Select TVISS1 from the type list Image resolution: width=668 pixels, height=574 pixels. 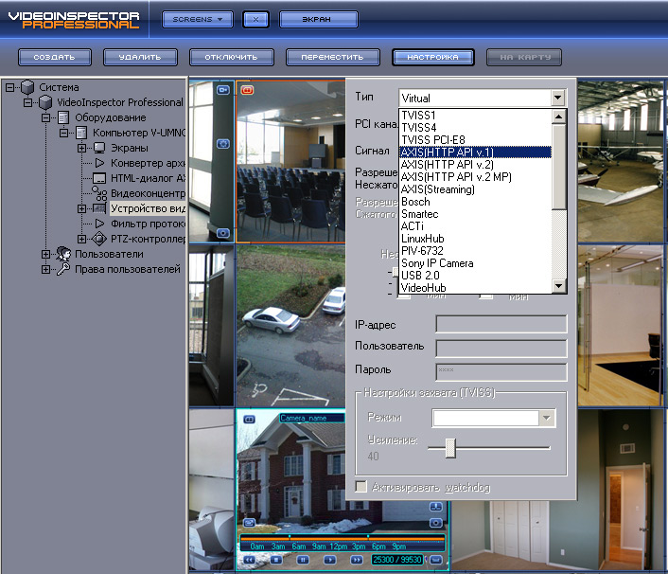pyautogui.click(x=475, y=116)
